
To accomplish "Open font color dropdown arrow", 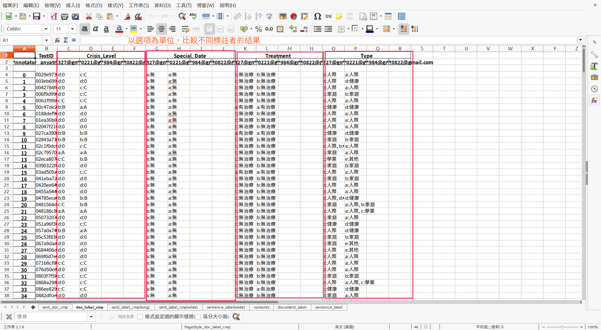I will pyautogui.click(x=126, y=29).
